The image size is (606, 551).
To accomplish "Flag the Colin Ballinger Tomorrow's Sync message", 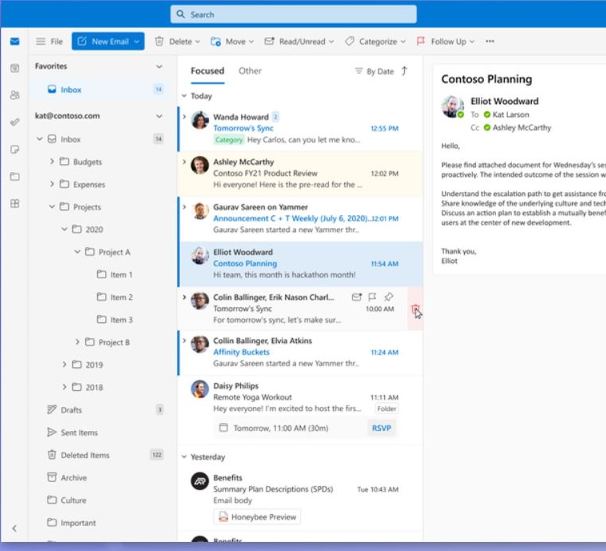I will tap(372, 297).
